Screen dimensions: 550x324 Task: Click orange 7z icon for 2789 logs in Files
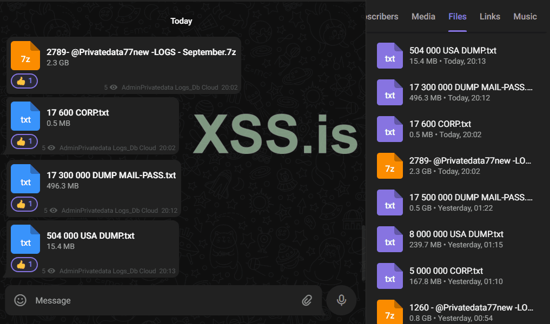(390, 166)
